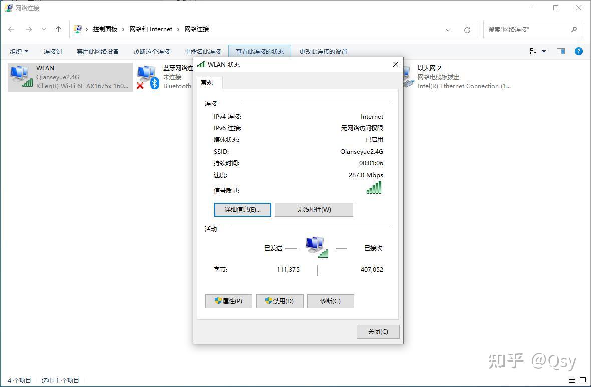Viewport: 591px width, 387px height.
Task: Click the 详细信息(E) button
Action: (x=242, y=209)
